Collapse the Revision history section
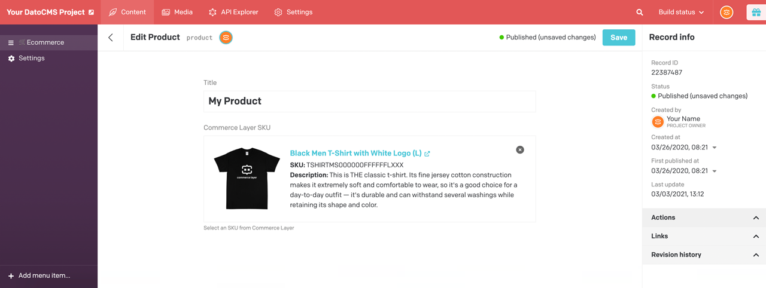 756,255
